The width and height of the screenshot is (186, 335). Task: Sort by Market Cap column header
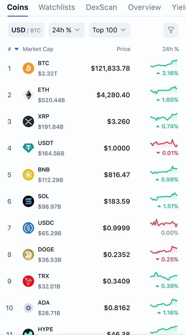tap(38, 49)
